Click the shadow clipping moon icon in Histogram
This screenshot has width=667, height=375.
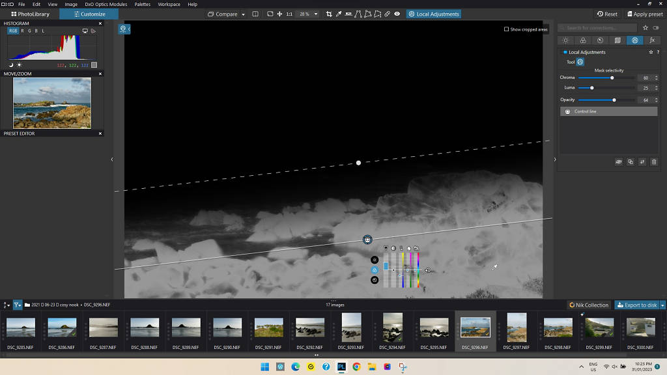11,64
